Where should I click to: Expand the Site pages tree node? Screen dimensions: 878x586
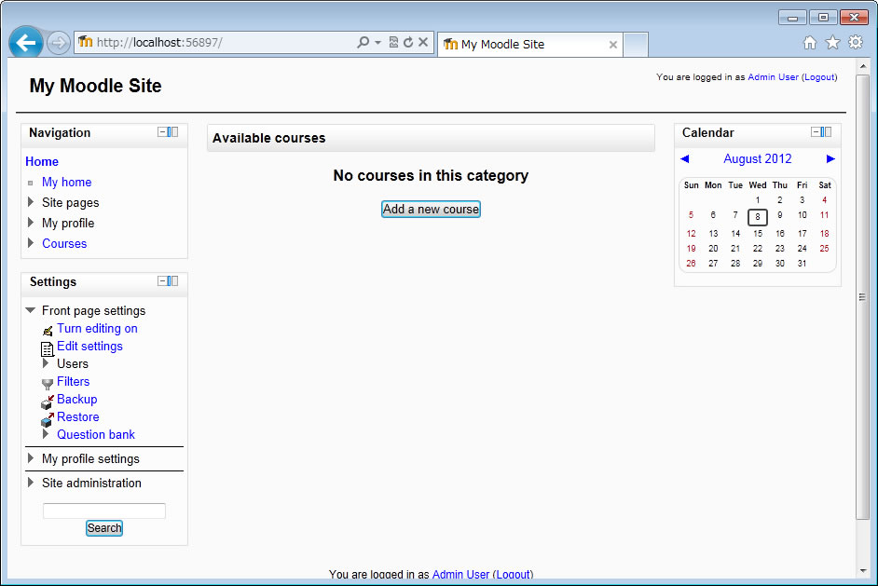tap(31, 202)
